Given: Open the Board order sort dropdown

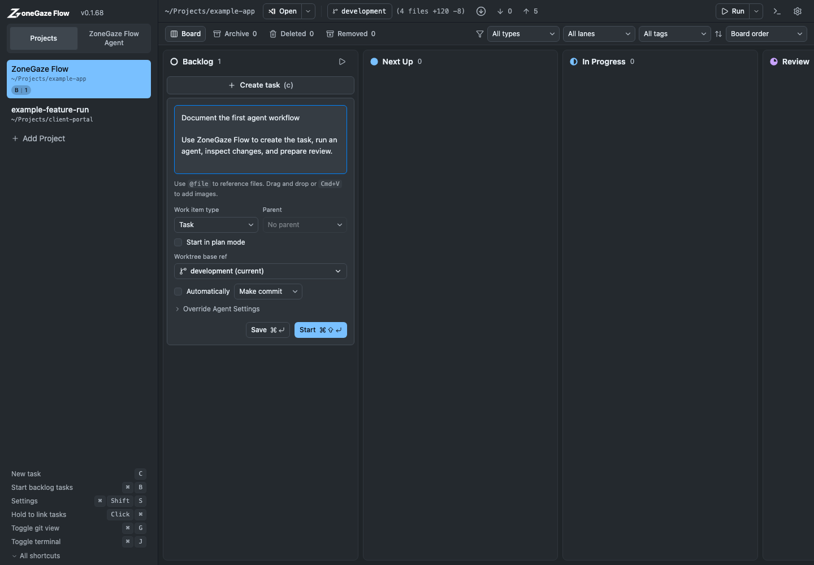Looking at the screenshot, I should coord(767,34).
